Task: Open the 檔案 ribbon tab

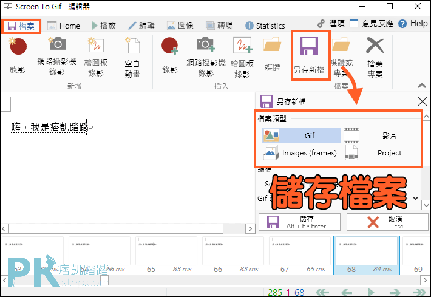Action: [21, 26]
